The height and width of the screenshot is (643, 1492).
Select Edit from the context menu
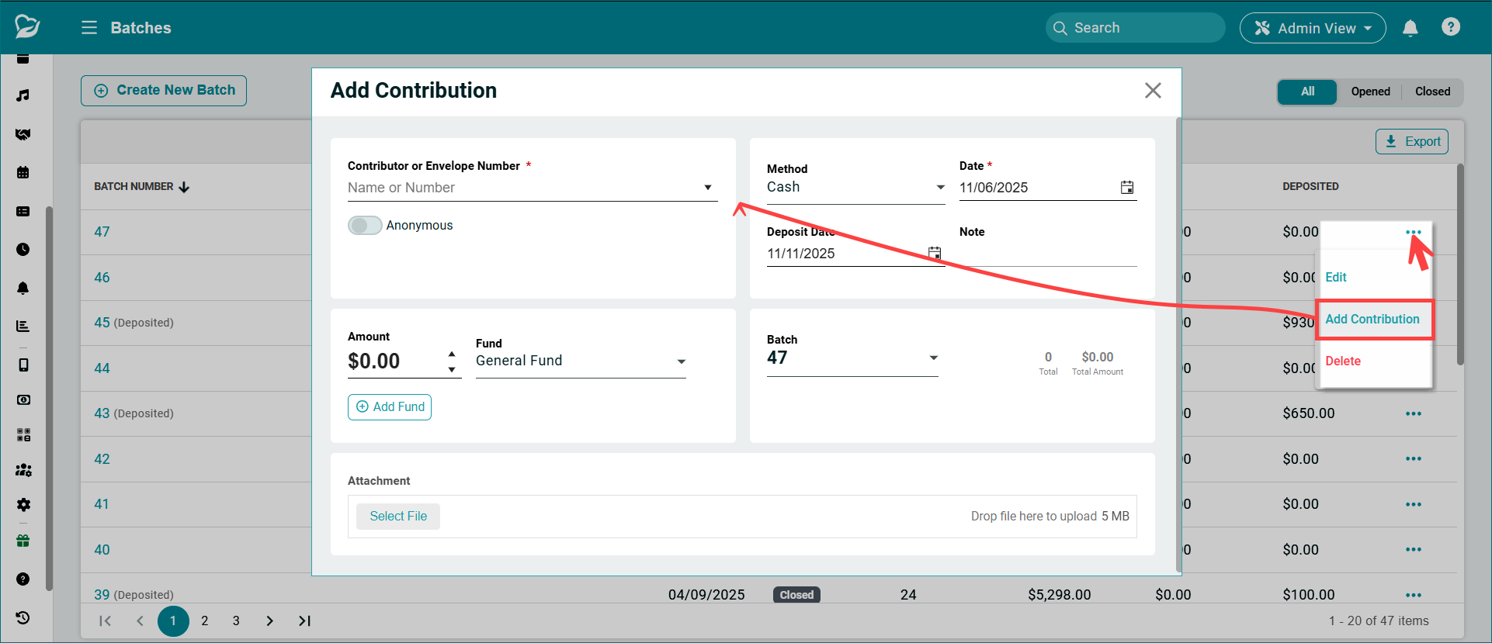(x=1335, y=277)
